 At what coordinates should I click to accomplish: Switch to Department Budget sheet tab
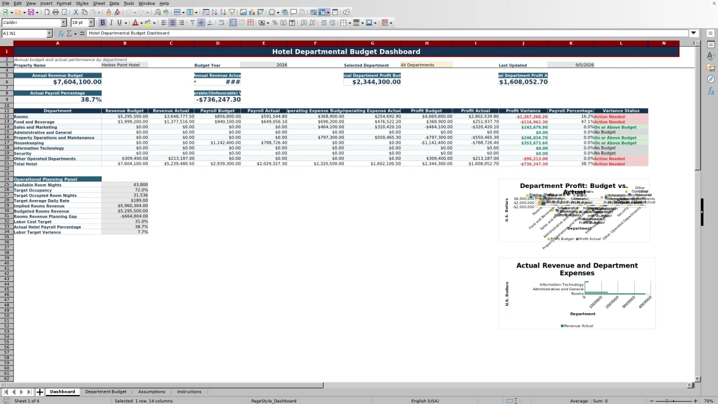point(106,392)
